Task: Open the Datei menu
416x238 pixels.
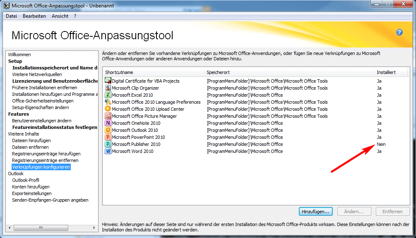Action: point(12,16)
